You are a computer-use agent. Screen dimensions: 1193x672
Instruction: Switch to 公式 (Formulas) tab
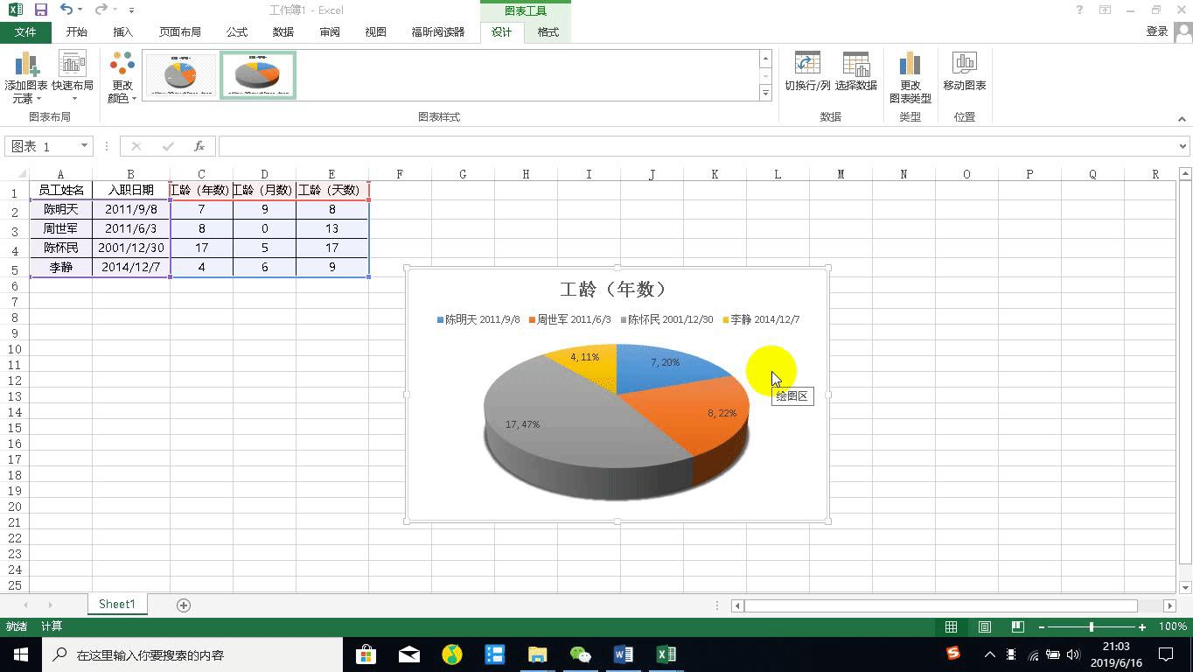click(x=237, y=31)
